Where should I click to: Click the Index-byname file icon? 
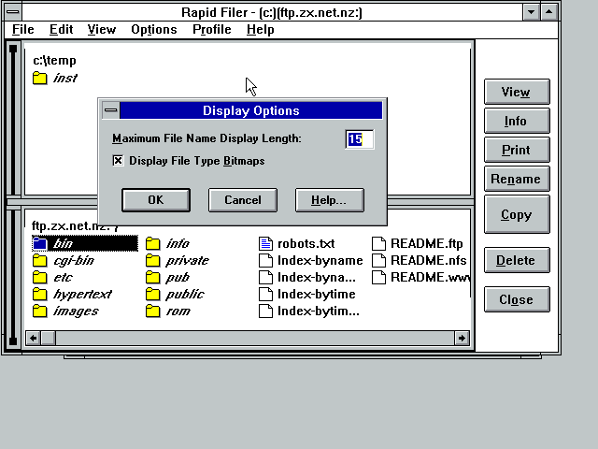(265, 260)
